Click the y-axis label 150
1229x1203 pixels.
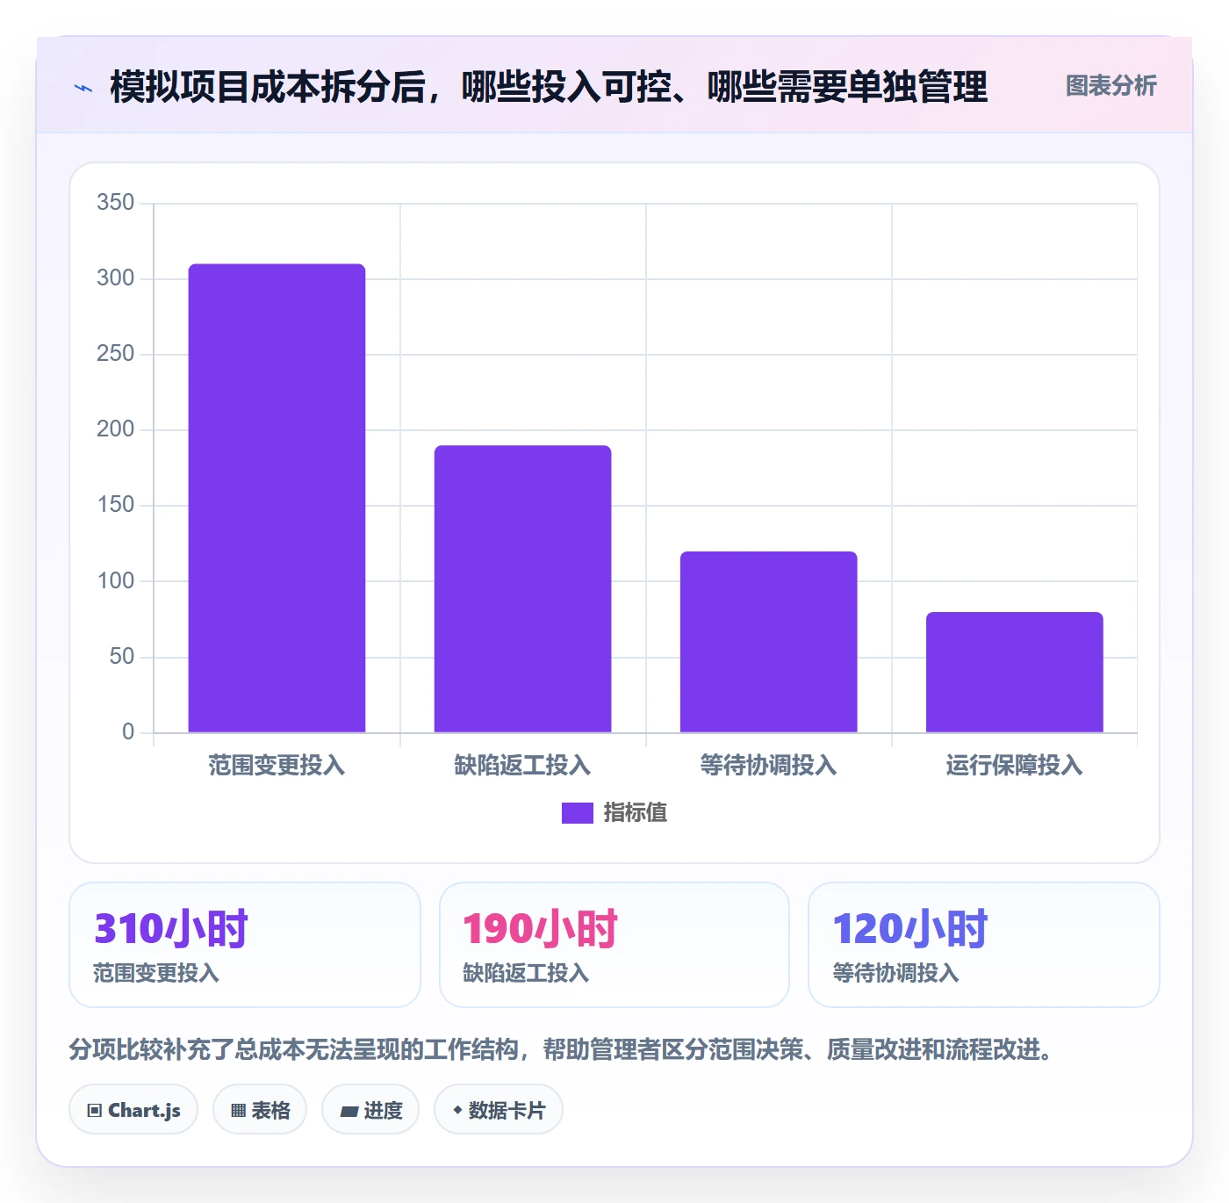(x=116, y=505)
